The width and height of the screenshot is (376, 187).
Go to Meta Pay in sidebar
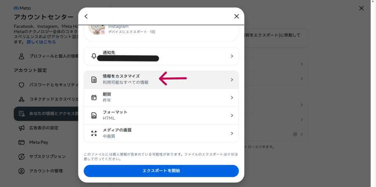(x=39, y=142)
